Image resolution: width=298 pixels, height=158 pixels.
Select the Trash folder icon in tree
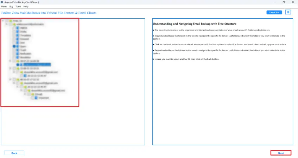(x=18, y=50)
